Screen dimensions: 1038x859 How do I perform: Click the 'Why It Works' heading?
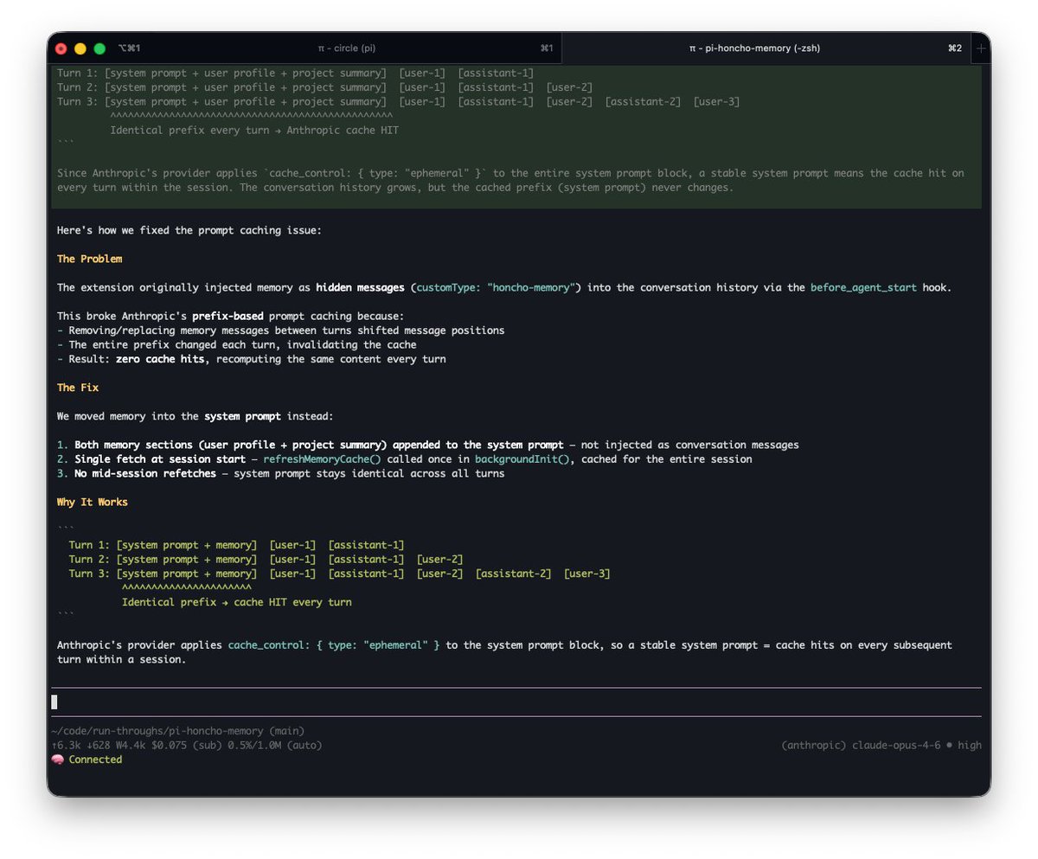93,502
